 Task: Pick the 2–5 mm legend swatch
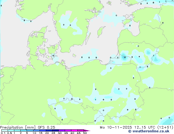click(x=24, y=130)
